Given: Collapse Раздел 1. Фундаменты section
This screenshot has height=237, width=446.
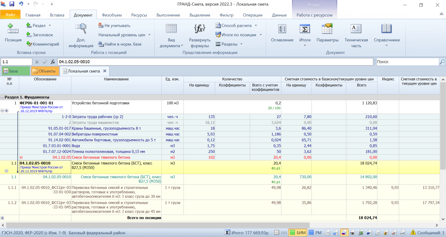Looking at the screenshot, I should tap(2, 97).
